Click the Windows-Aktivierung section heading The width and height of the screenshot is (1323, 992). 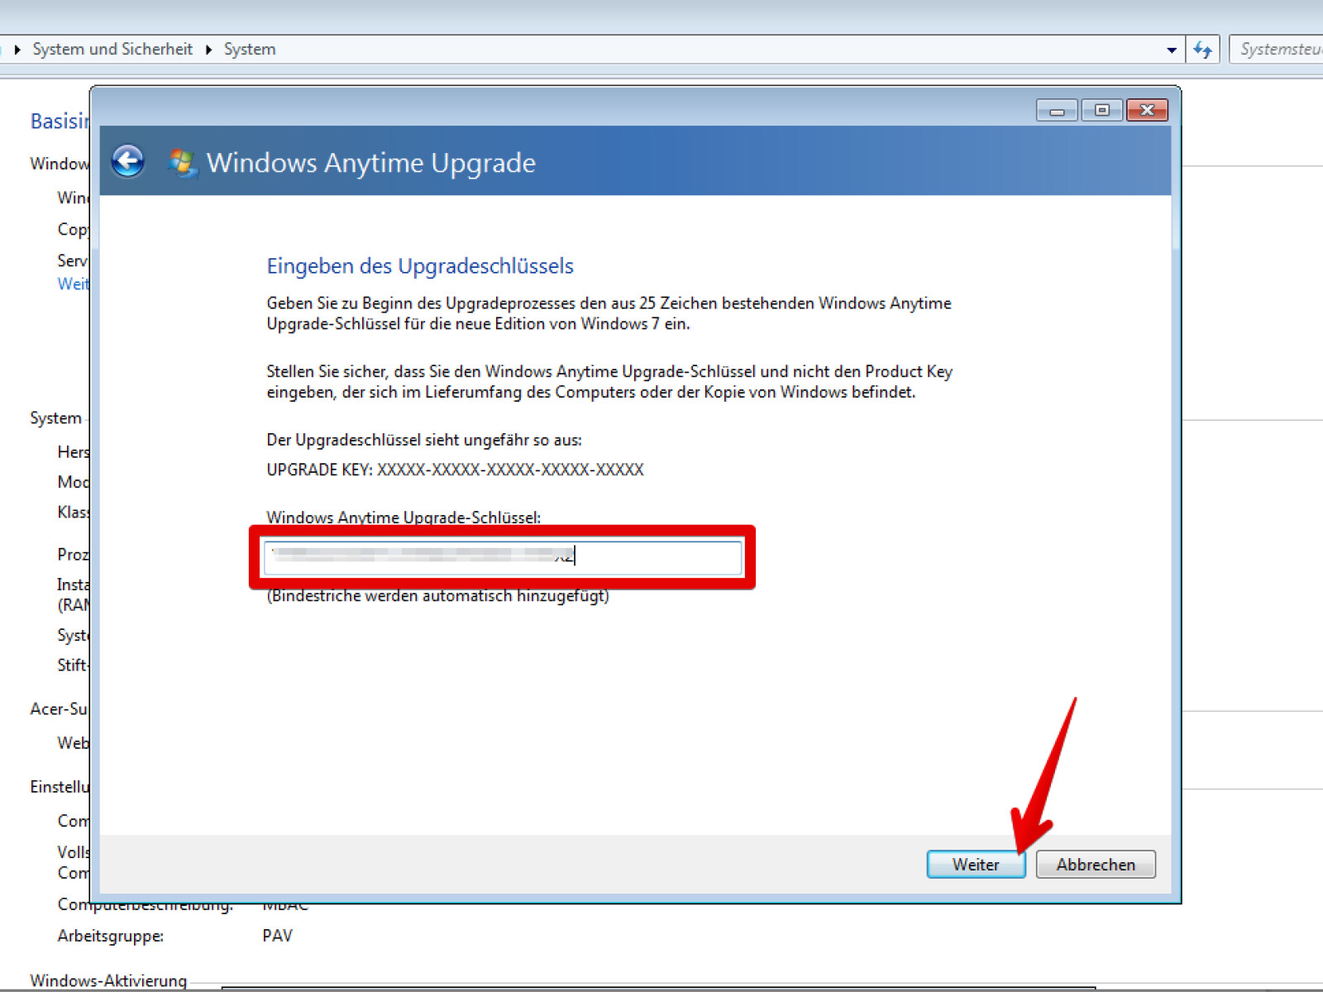108,980
